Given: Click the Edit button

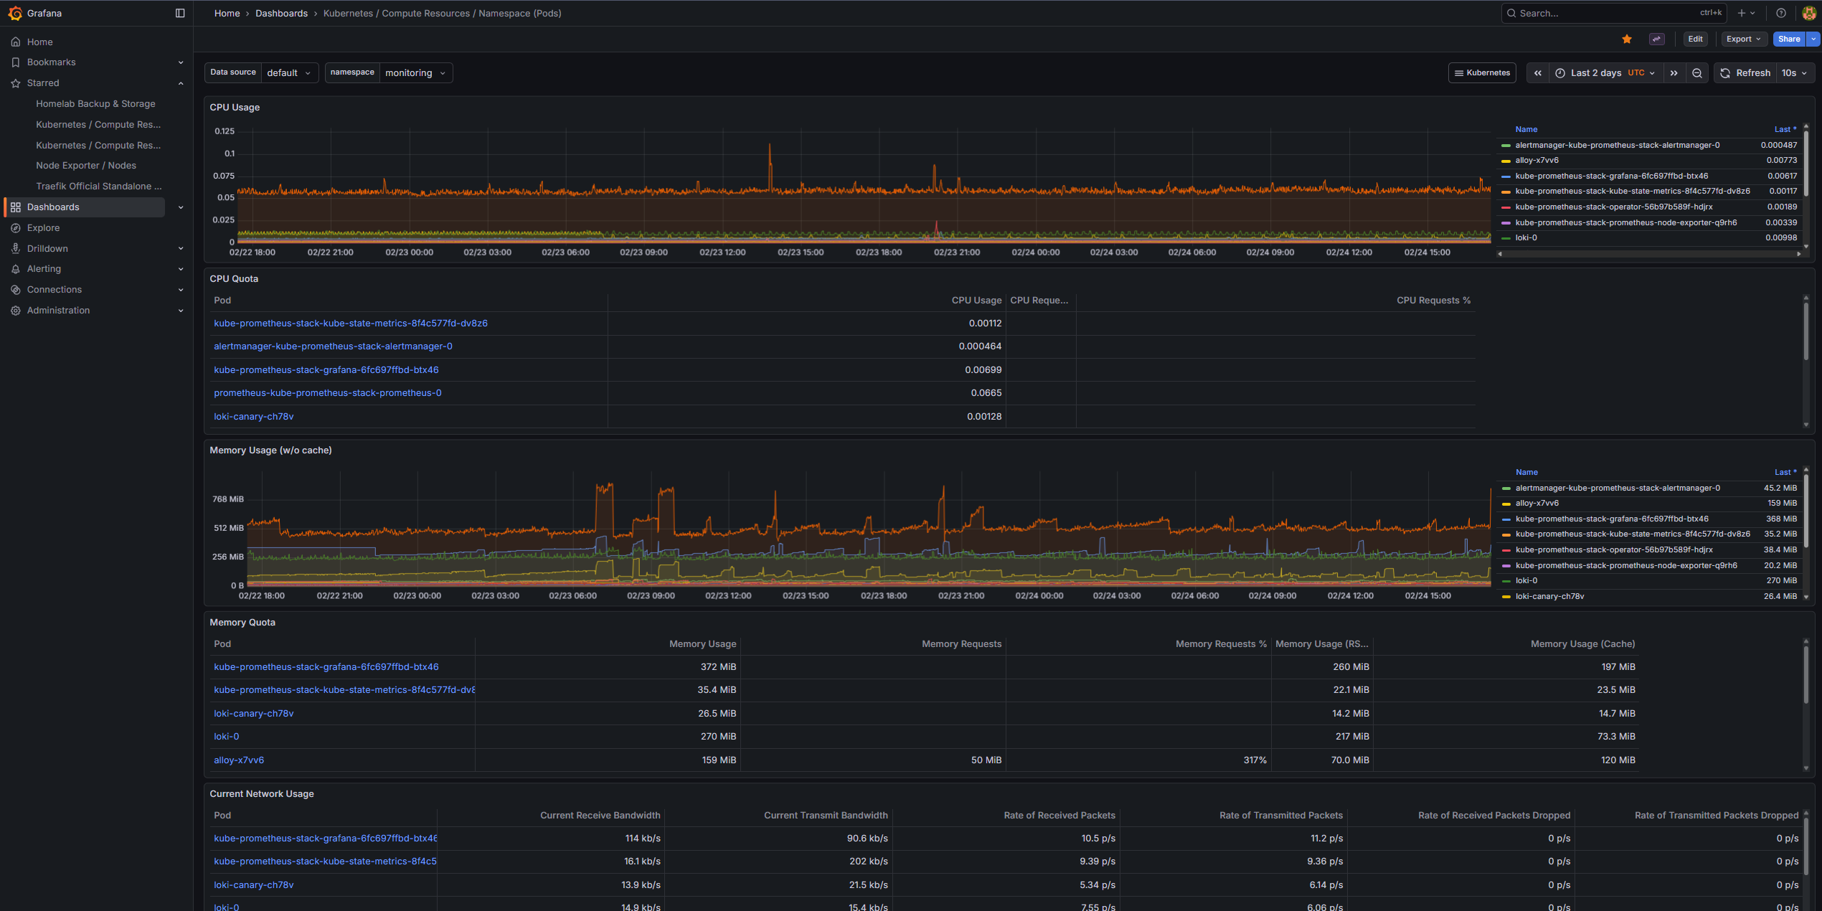Looking at the screenshot, I should tap(1695, 39).
